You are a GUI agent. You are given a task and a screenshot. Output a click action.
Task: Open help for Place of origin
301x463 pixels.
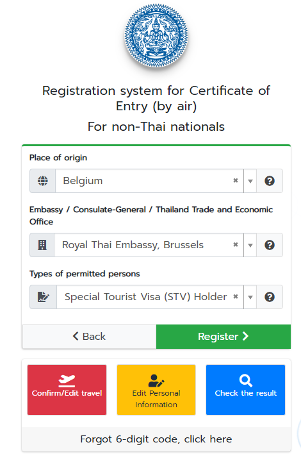click(x=270, y=181)
